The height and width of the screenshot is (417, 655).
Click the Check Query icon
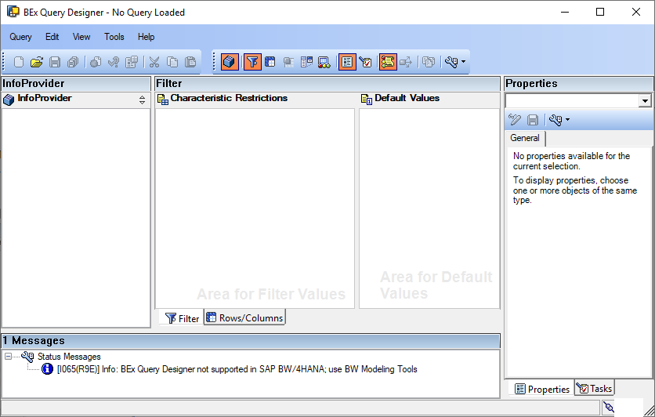[113, 62]
